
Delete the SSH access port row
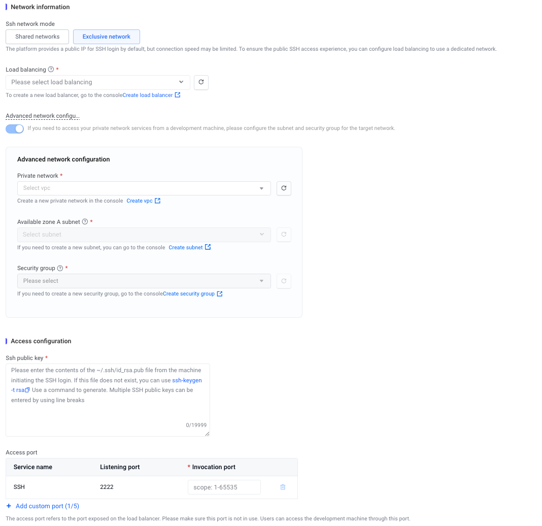(283, 487)
